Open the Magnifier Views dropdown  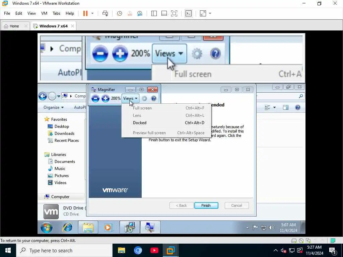click(x=130, y=98)
